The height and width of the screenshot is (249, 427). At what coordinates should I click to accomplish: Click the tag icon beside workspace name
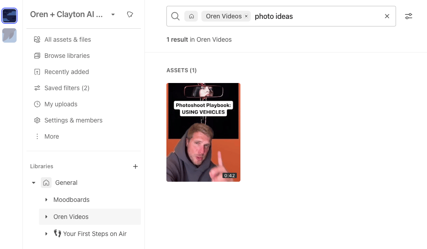click(x=130, y=14)
